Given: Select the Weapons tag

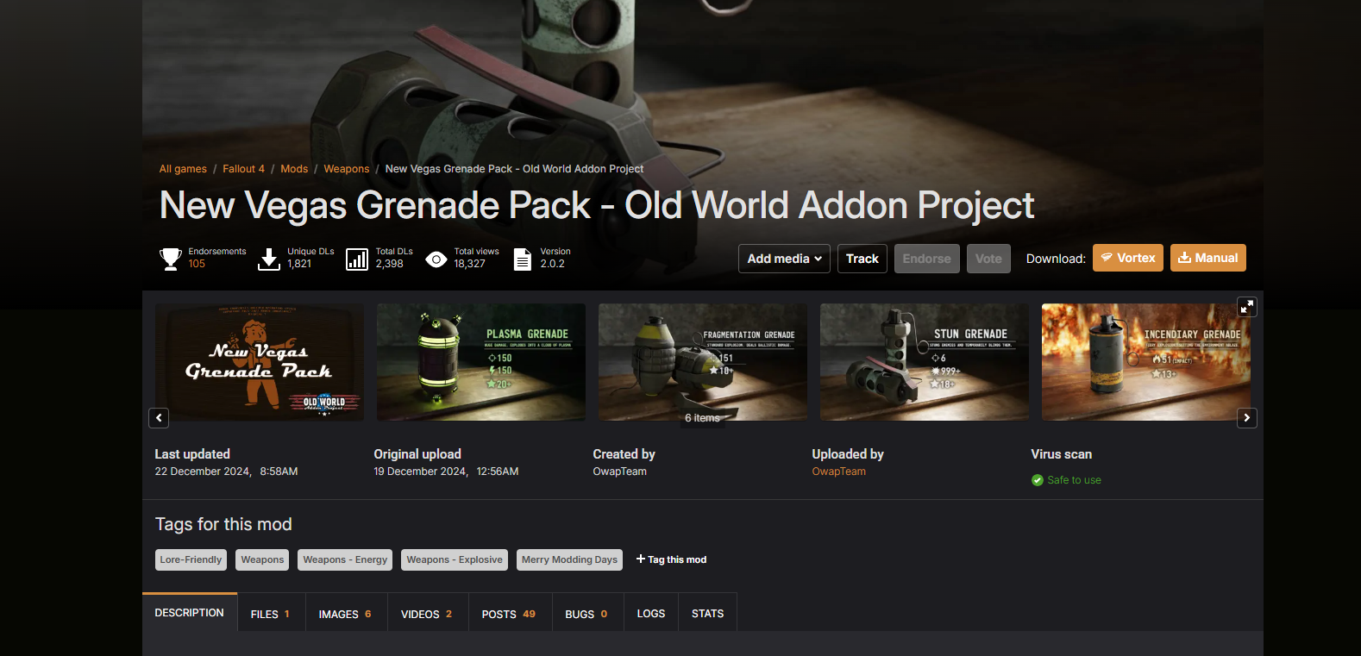Looking at the screenshot, I should pos(262,559).
